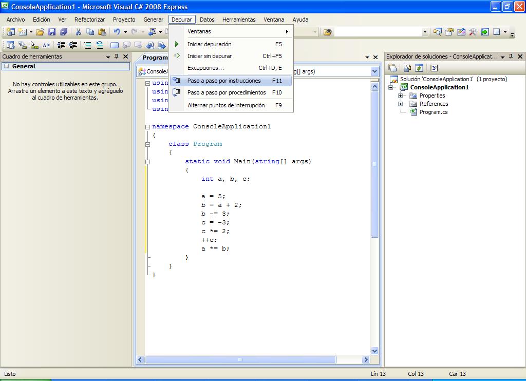
Task: Collapse the General toolbox group
Action: 6,67
